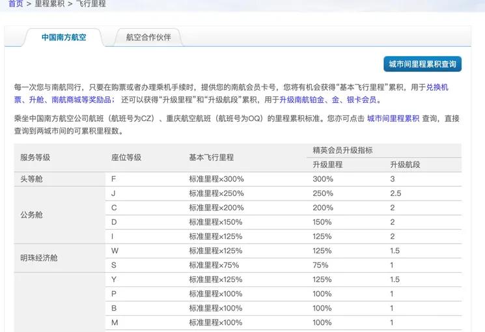Click the 2.5 upgrade segment value
This screenshot has height=332, width=485.
395,193
